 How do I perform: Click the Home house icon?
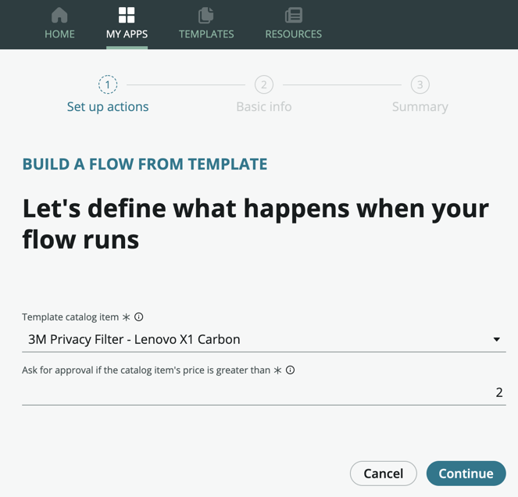click(59, 15)
